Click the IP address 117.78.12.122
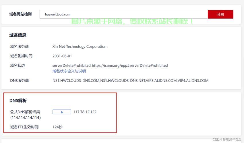 pyautogui.click(x=85, y=112)
